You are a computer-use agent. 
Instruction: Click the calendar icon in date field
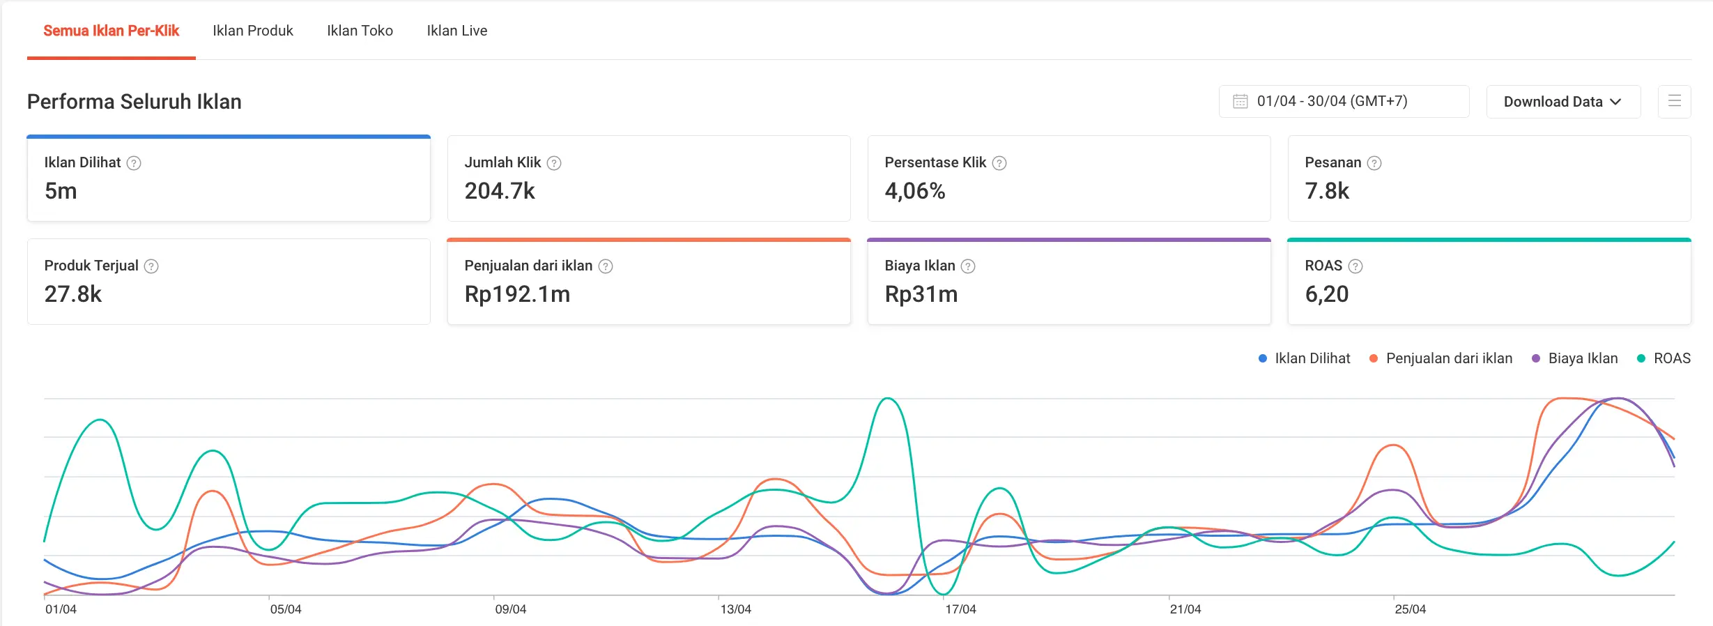[1240, 102]
